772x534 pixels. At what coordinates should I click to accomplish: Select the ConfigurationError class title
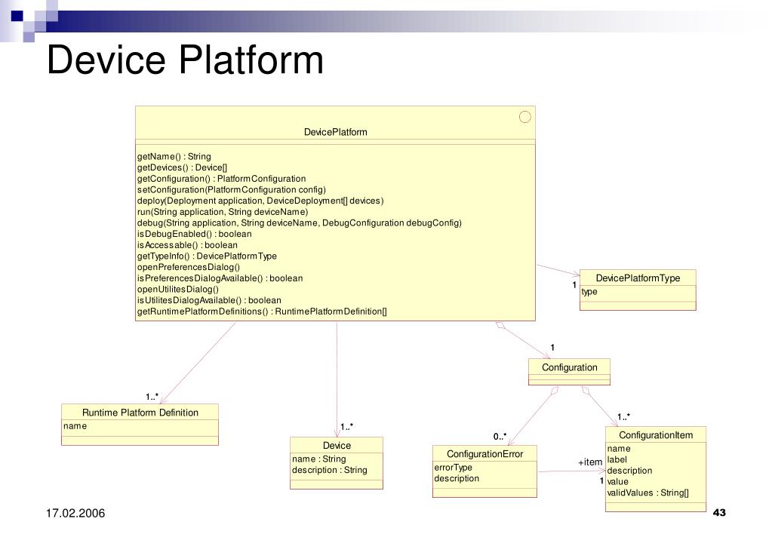tap(484, 454)
